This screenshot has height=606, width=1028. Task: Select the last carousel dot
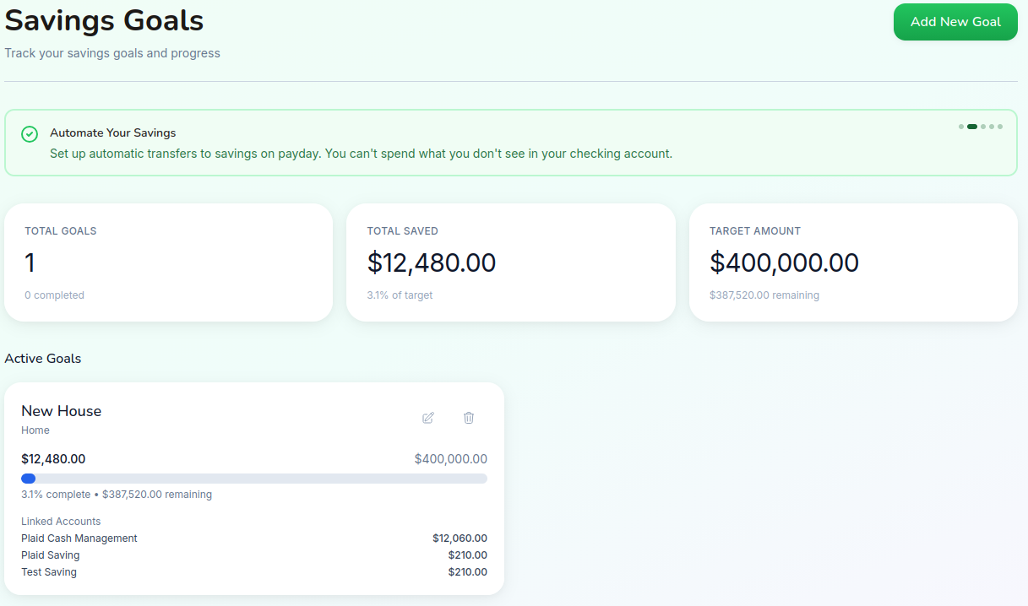coord(1000,126)
